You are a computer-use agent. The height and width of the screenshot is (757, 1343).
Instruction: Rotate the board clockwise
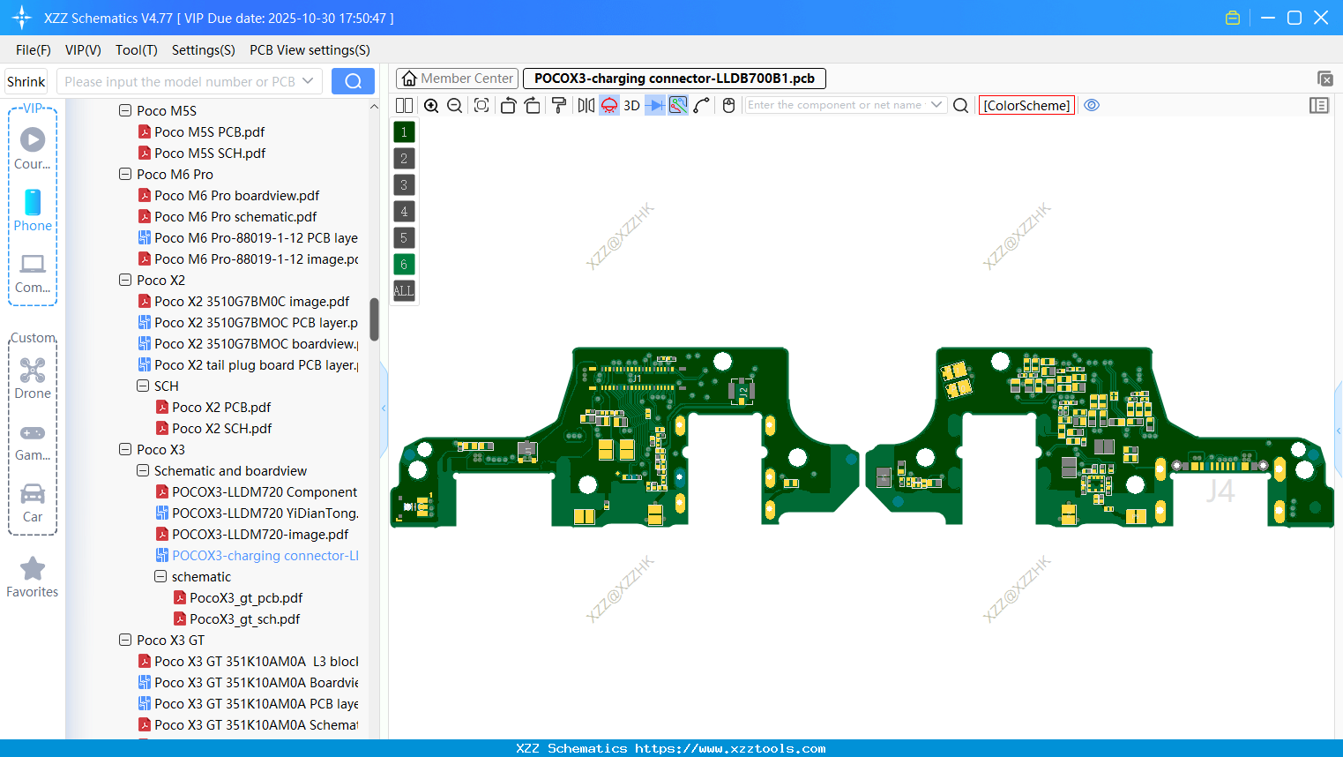point(533,106)
